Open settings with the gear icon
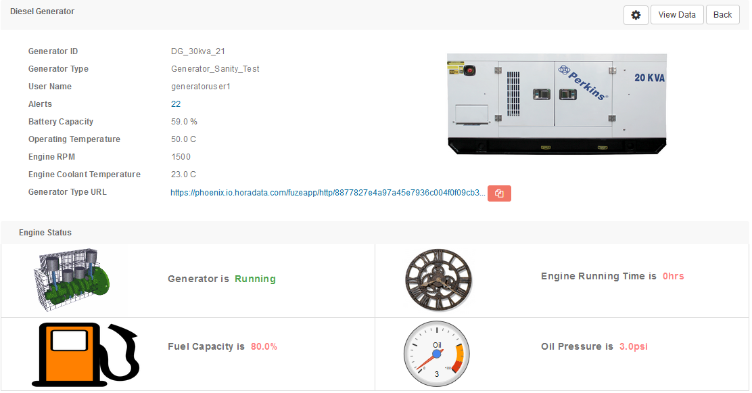 pos(636,15)
